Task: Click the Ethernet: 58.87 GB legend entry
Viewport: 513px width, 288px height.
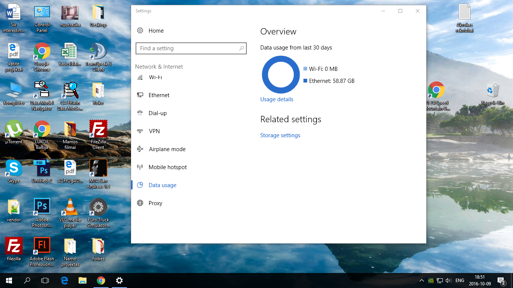Action: pyautogui.click(x=329, y=81)
